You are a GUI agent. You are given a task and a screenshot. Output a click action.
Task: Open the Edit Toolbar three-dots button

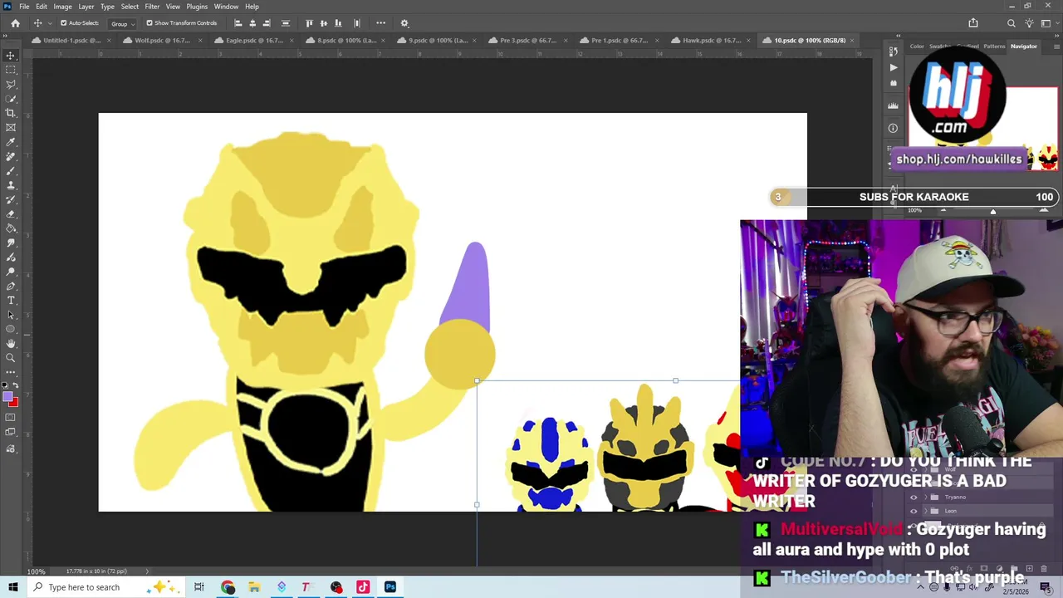pyautogui.click(x=11, y=372)
